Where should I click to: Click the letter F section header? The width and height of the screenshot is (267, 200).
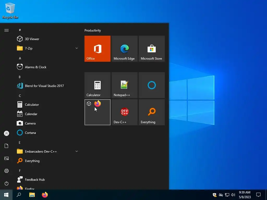tap(20, 171)
